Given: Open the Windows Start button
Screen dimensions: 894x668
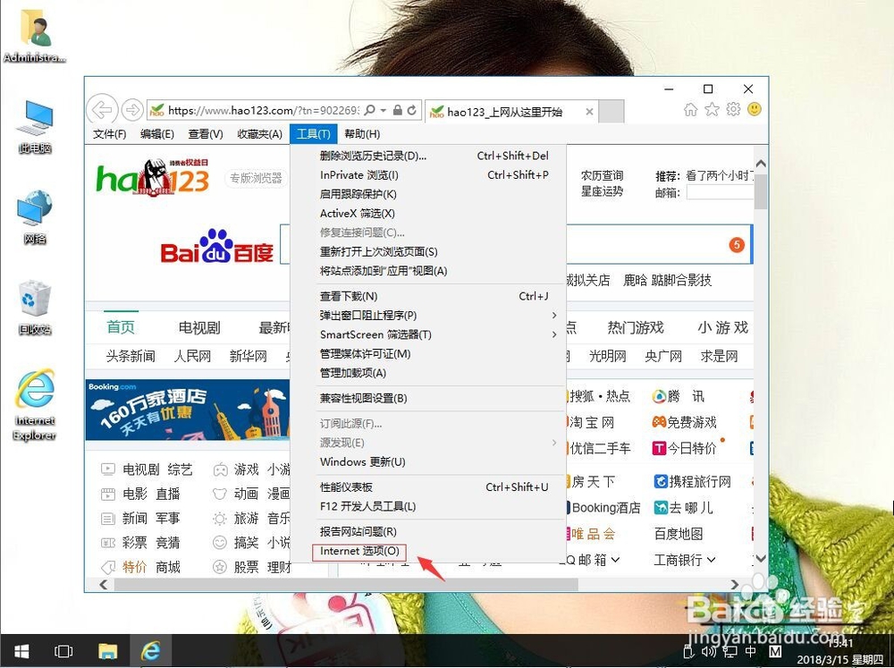Looking at the screenshot, I should (21, 651).
